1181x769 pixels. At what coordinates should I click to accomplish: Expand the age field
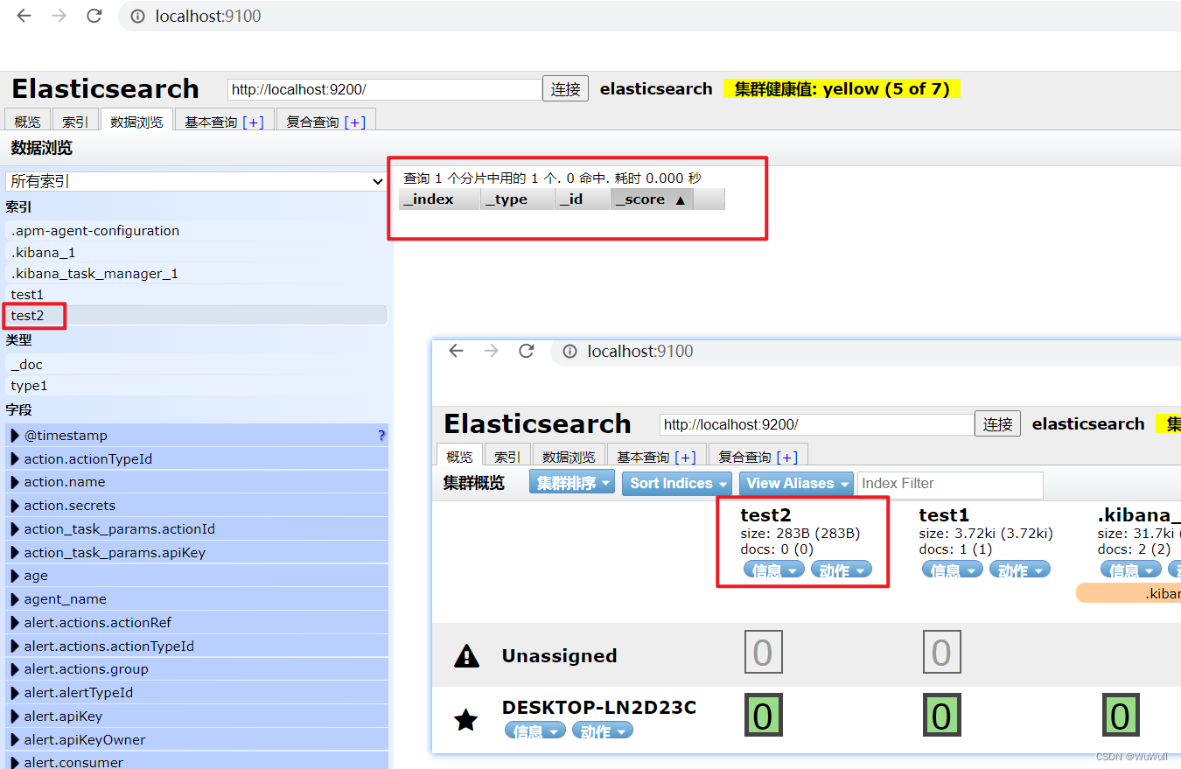click(x=15, y=576)
